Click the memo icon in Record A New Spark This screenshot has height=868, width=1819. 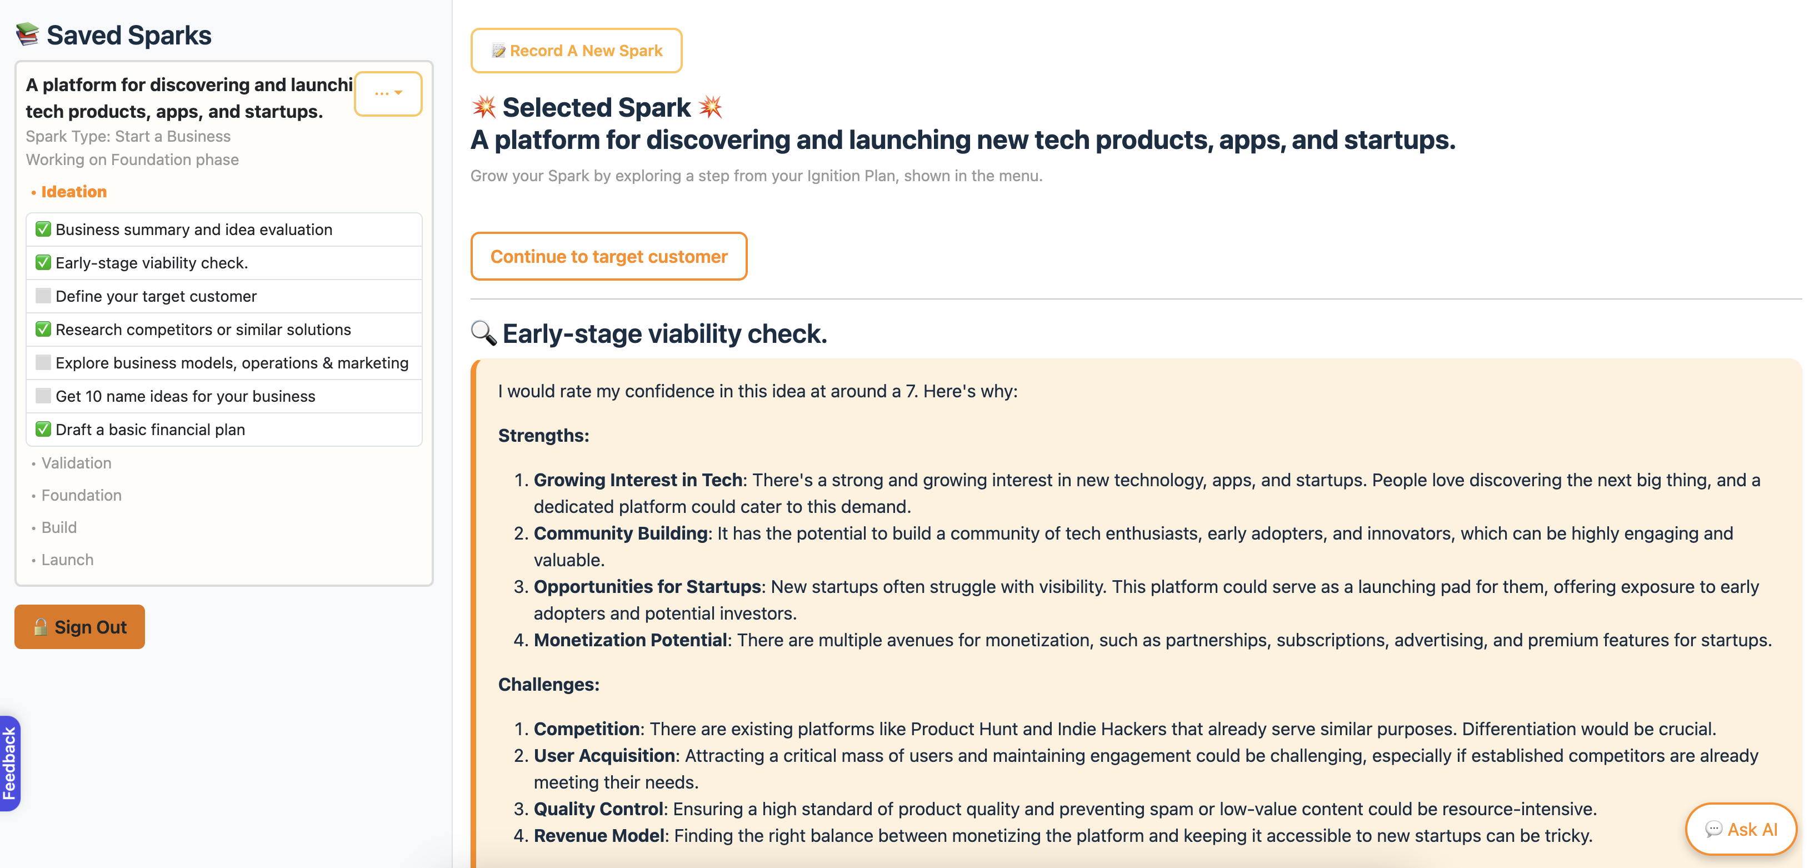(x=499, y=50)
